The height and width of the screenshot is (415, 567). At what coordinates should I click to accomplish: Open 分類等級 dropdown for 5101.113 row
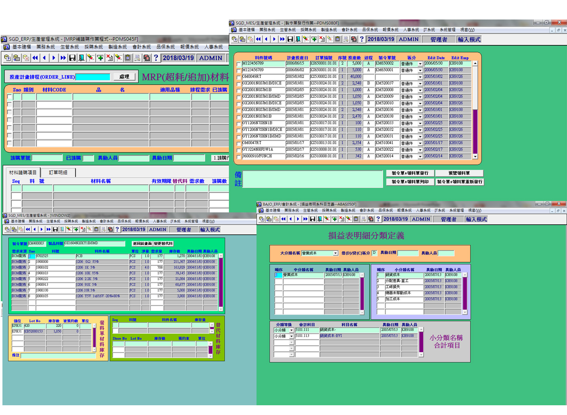[x=291, y=336]
